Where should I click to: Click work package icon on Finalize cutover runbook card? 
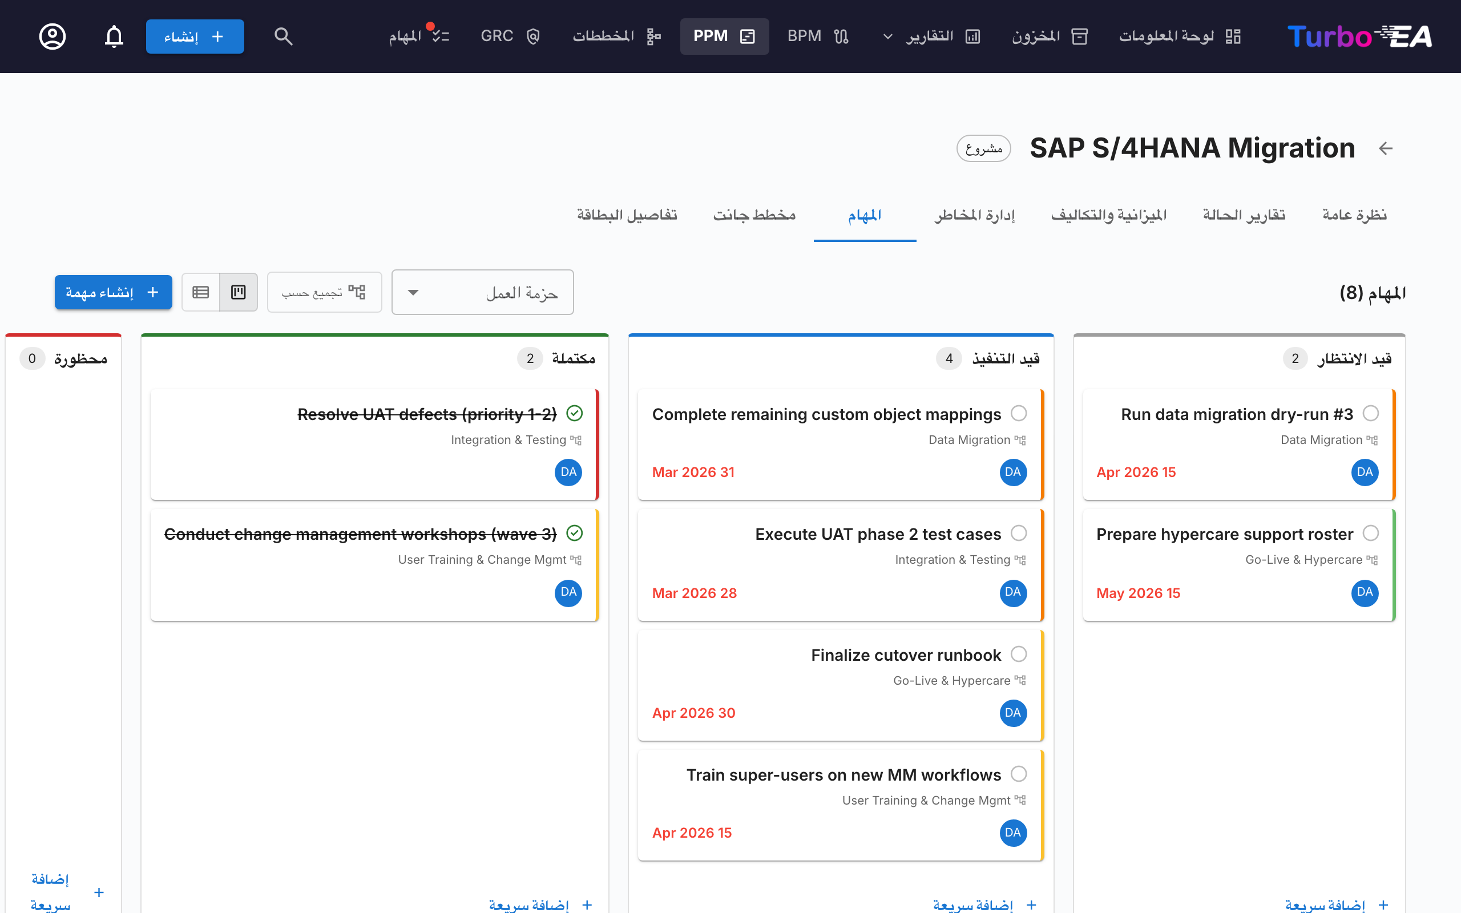[1020, 681]
